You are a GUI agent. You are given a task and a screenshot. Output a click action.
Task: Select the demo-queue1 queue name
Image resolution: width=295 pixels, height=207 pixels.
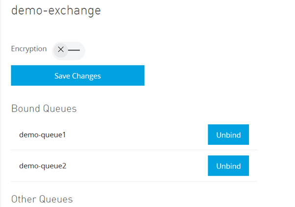pyautogui.click(x=42, y=135)
